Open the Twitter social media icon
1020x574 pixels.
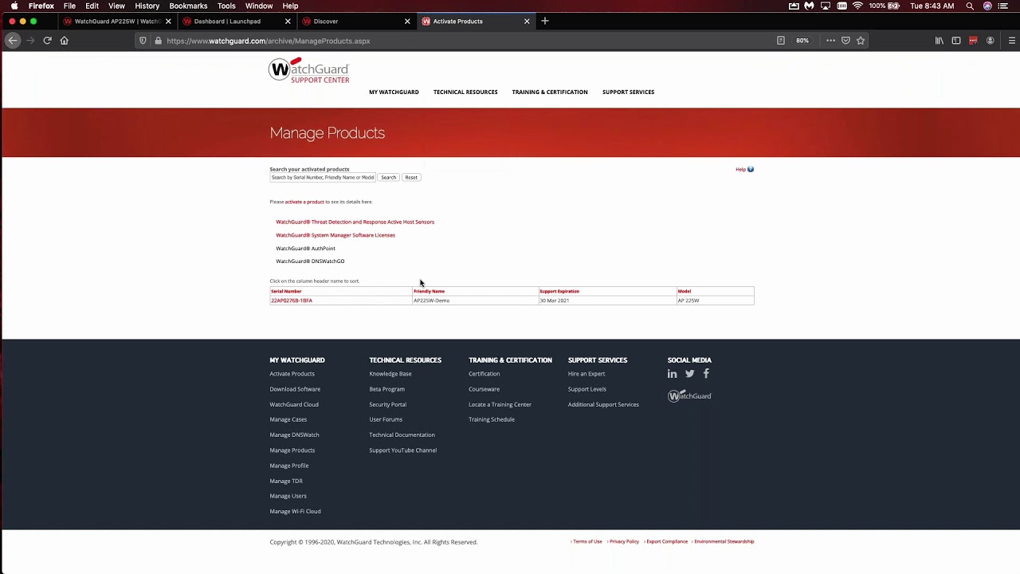point(690,374)
